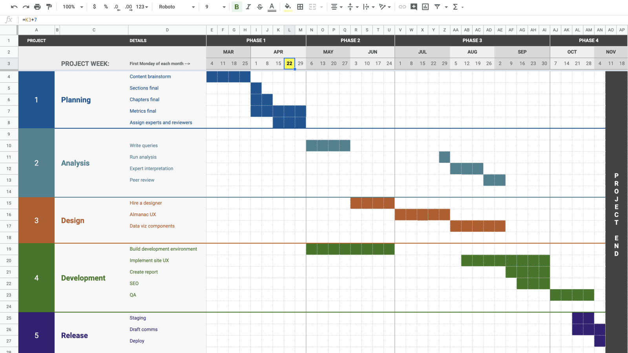The height and width of the screenshot is (353, 628).
Task: Select column A header
Action: 37,30
